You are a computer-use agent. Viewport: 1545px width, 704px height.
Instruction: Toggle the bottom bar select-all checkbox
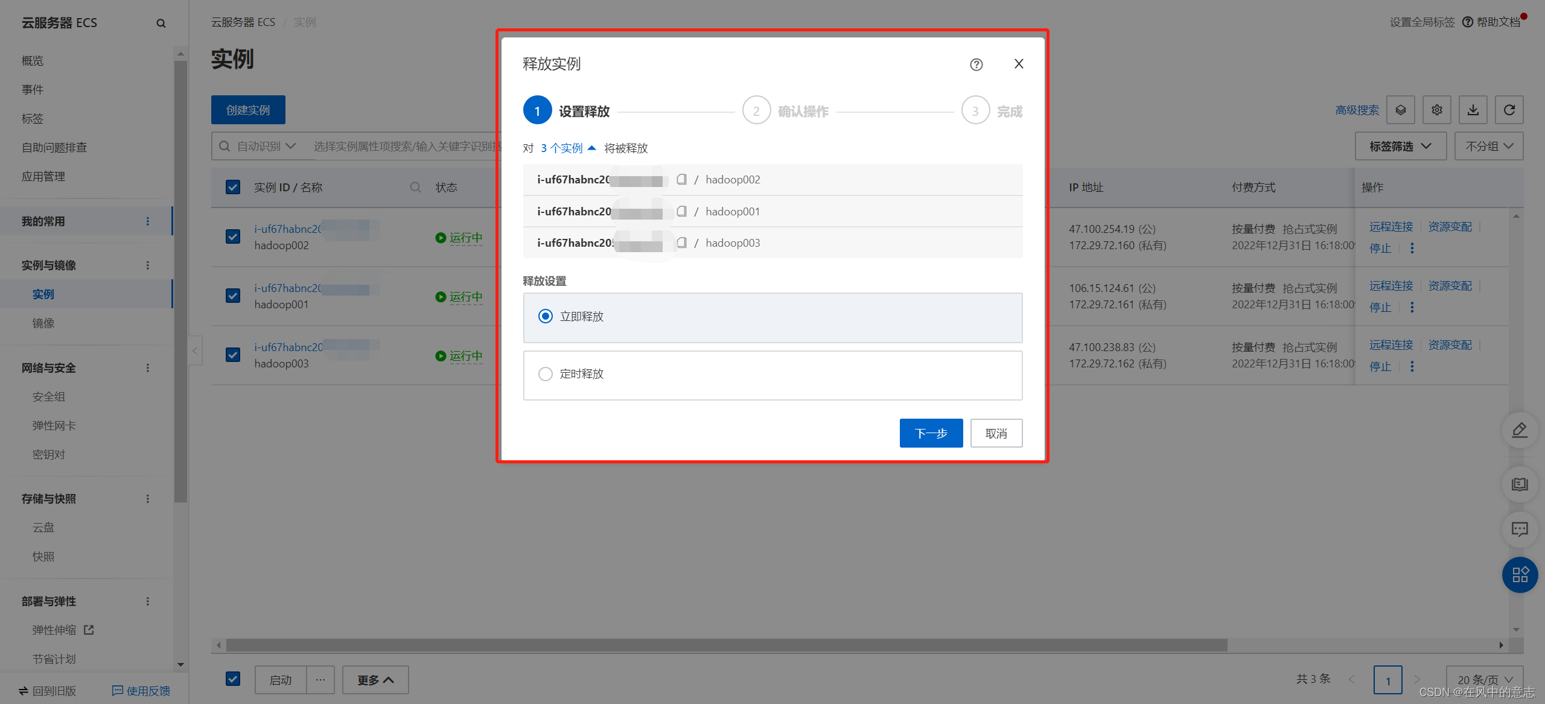tap(233, 679)
